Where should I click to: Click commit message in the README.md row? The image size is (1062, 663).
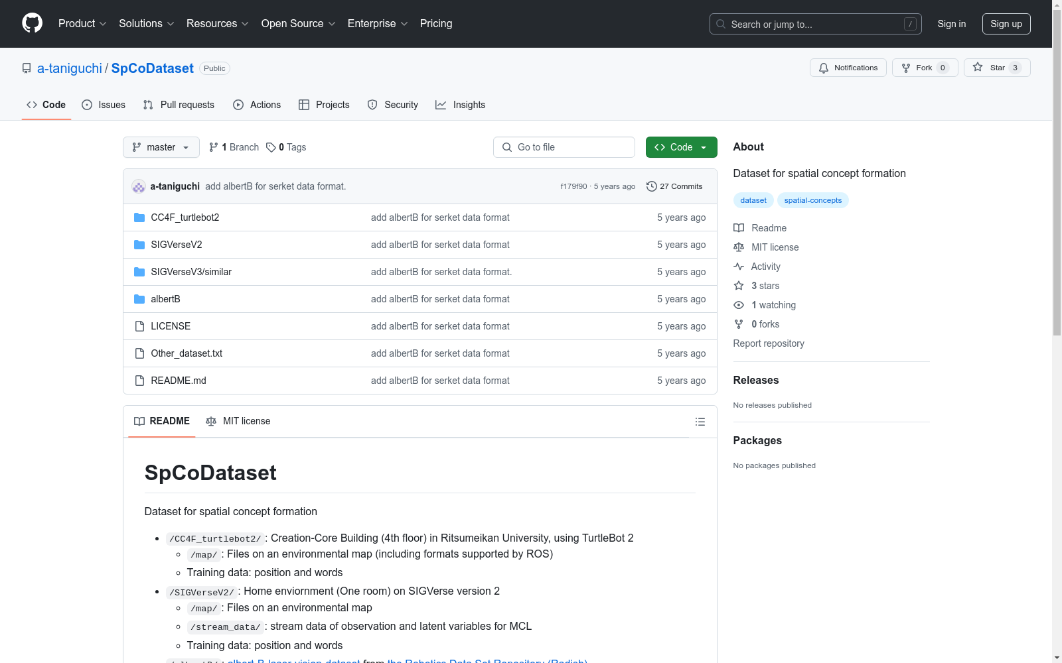tap(440, 381)
